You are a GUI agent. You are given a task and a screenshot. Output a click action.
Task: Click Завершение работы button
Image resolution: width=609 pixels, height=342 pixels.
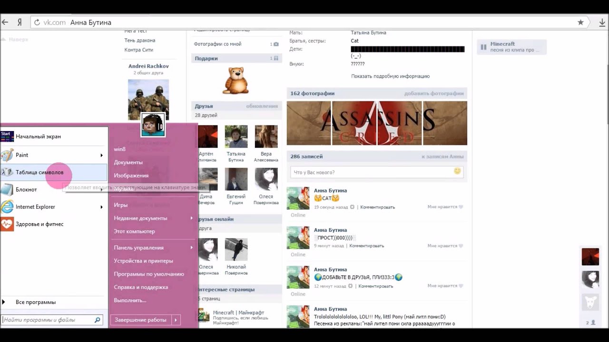pos(141,320)
